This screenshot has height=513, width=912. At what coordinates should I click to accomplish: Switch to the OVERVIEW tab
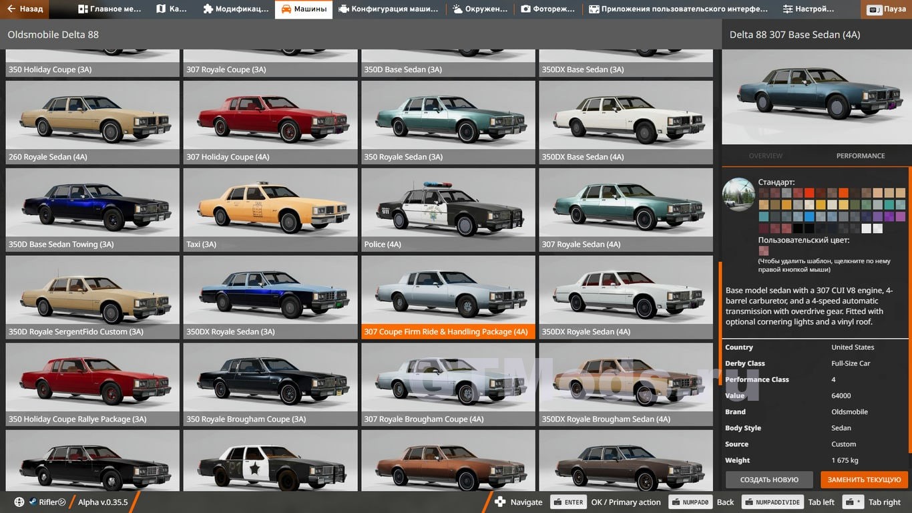tap(765, 156)
